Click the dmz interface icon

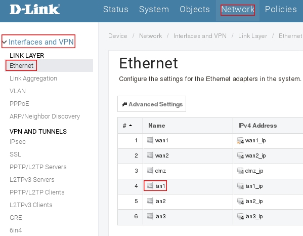(150, 171)
